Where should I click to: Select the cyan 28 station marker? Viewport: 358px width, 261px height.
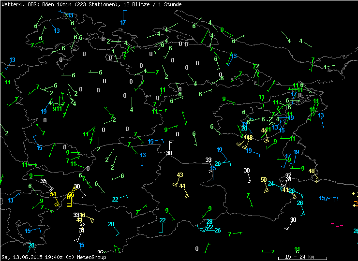tap(209, 222)
